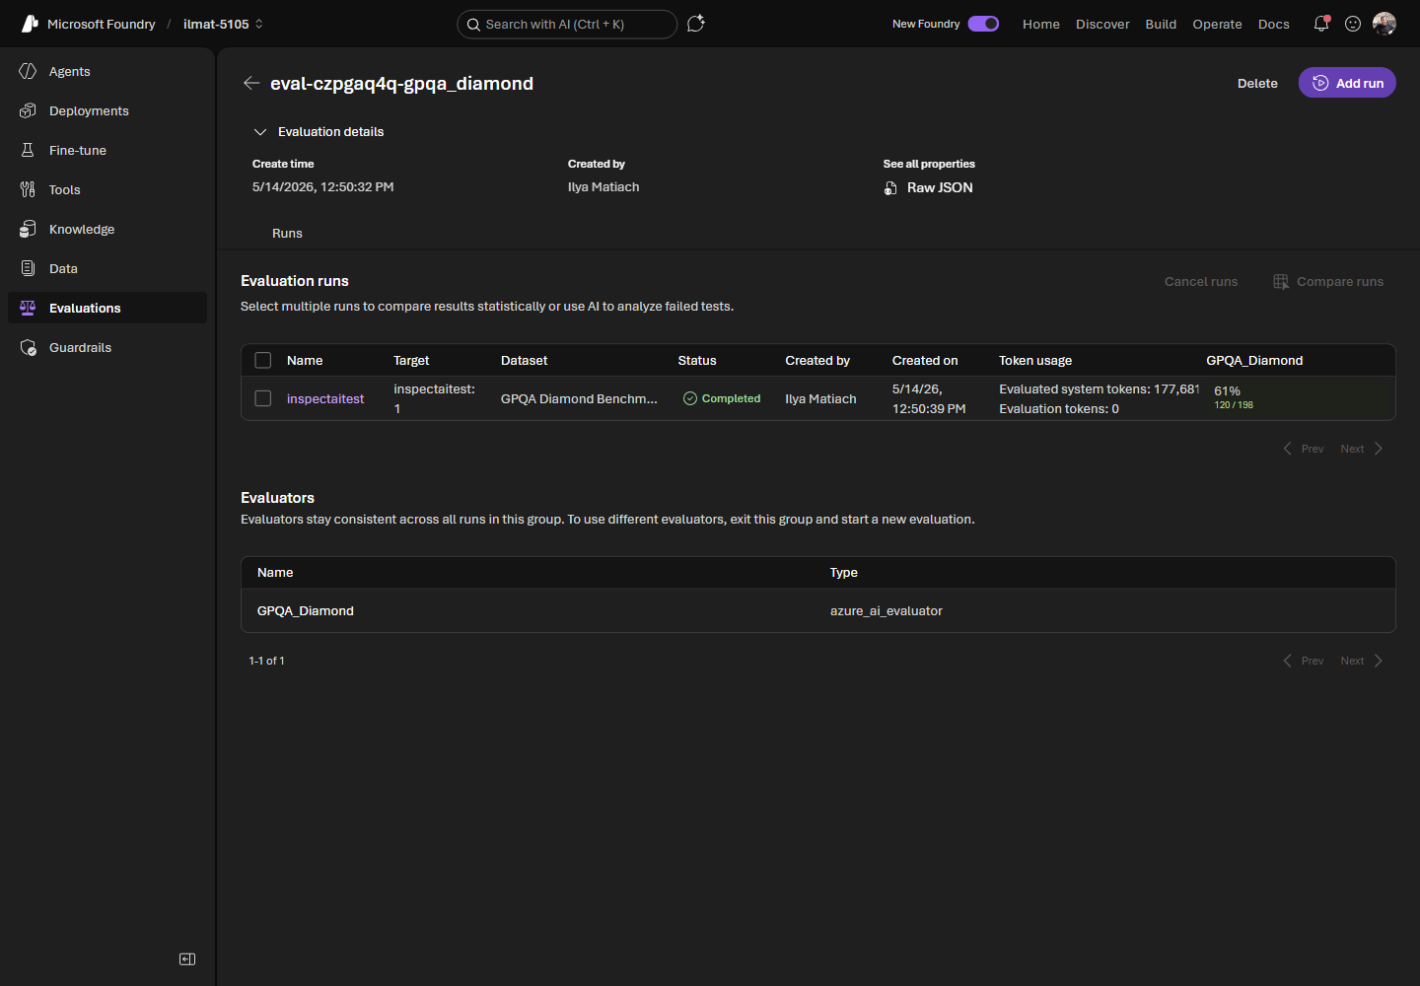
Task: Click the Target column header
Action: pyautogui.click(x=411, y=361)
